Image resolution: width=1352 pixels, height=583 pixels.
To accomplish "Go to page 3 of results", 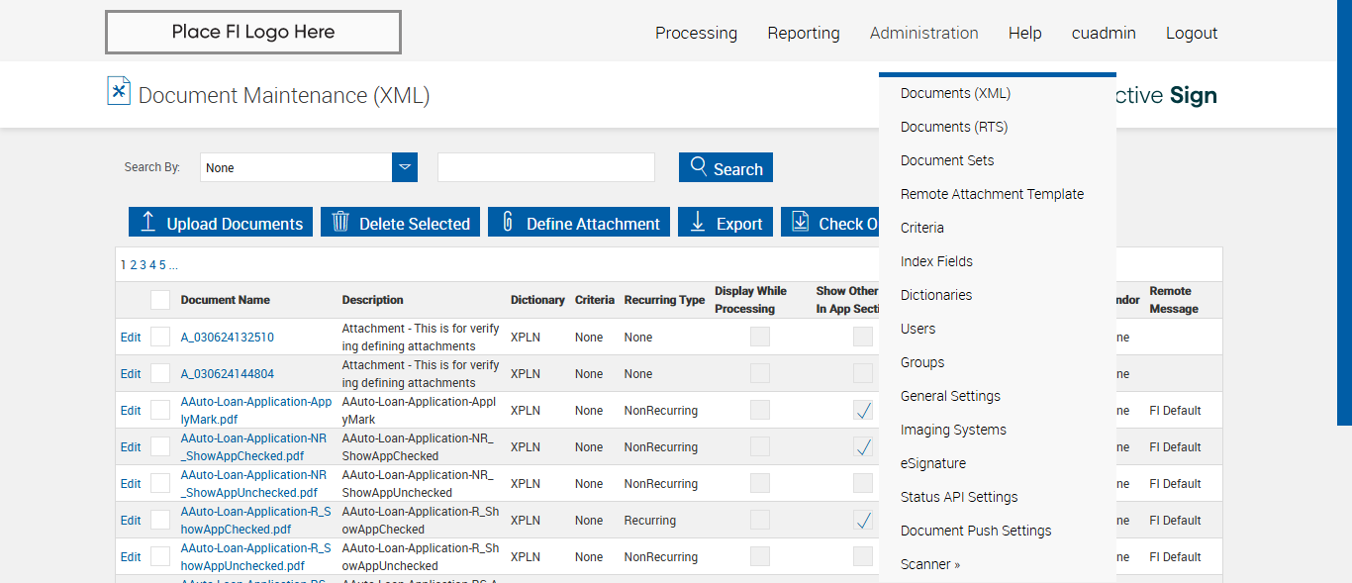I will click(143, 265).
